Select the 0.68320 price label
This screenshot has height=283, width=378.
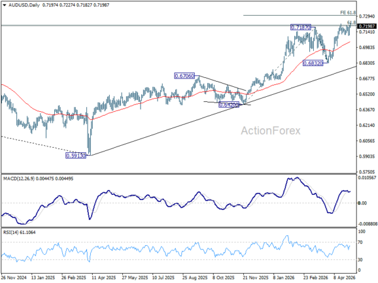tap(313, 64)
